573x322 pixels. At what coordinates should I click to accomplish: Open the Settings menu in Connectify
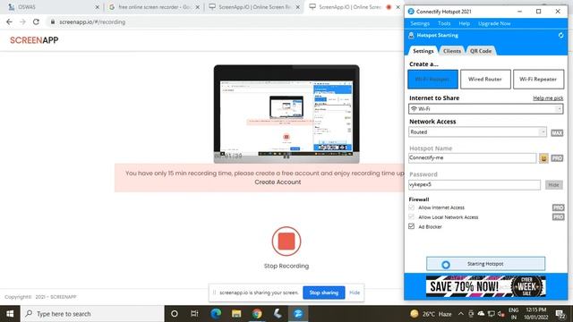[420, 23]
